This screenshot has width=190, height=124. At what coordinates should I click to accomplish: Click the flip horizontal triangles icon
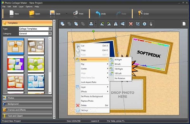point(116,24)
